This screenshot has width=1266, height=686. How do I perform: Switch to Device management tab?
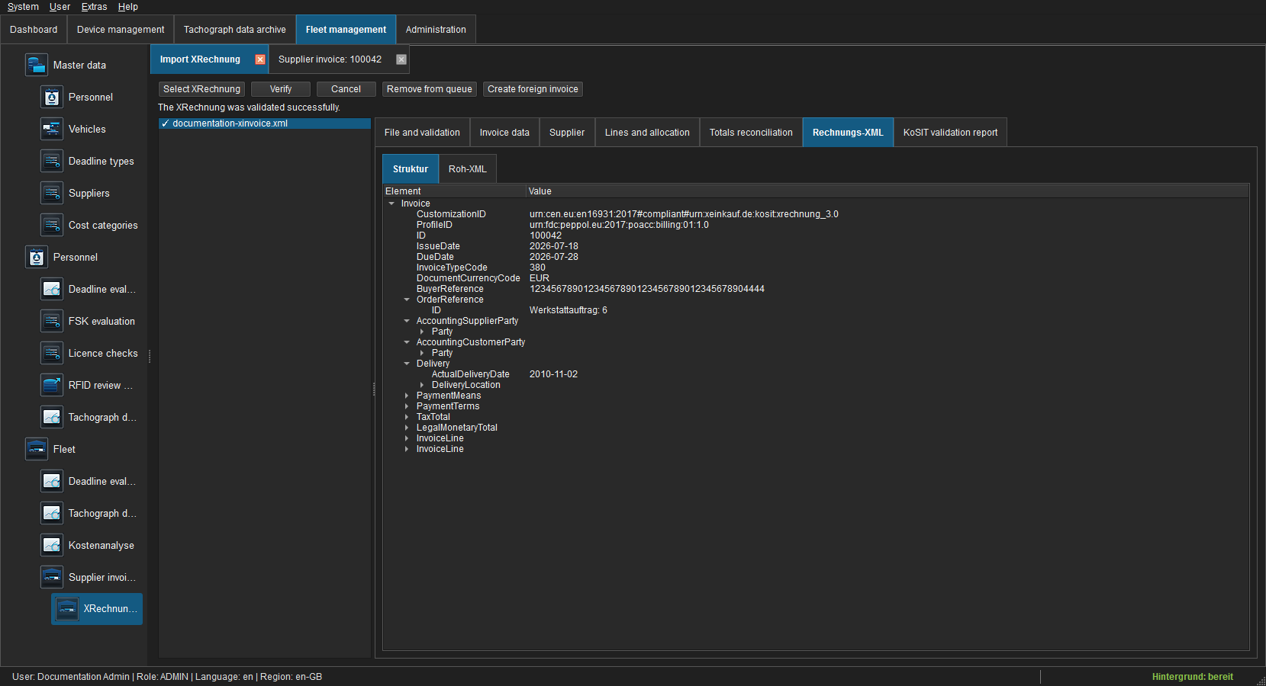[121, 30]
